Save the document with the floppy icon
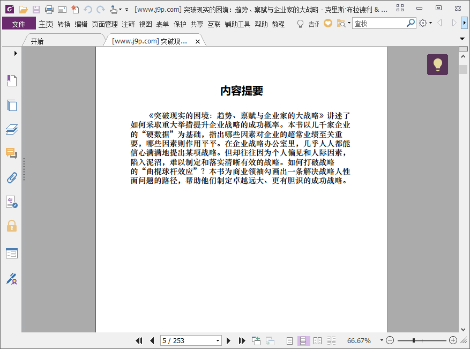This screenshot has width=470, height=349. [x=36, y=10]
